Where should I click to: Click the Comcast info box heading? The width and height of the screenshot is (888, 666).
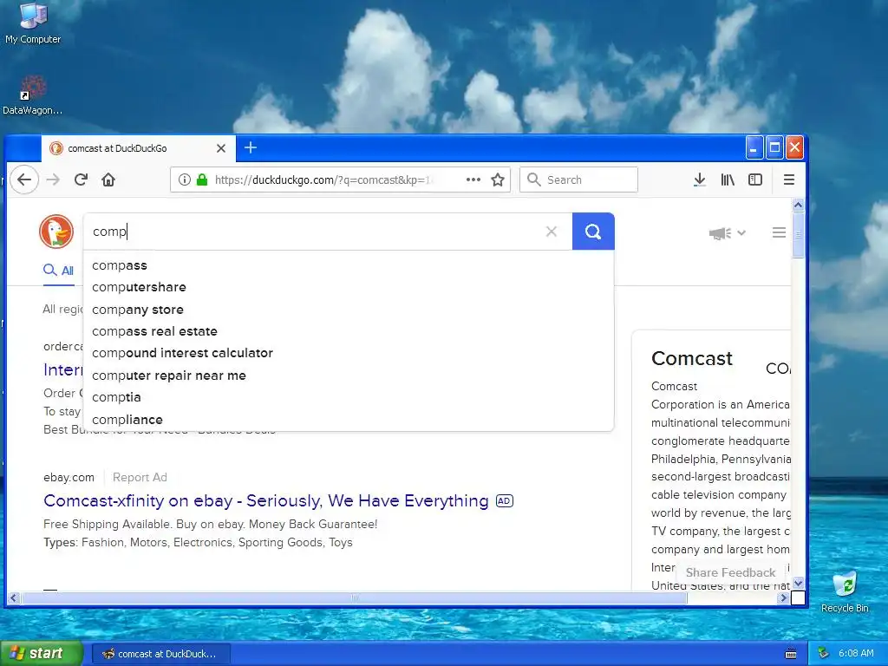click(691, 358)
